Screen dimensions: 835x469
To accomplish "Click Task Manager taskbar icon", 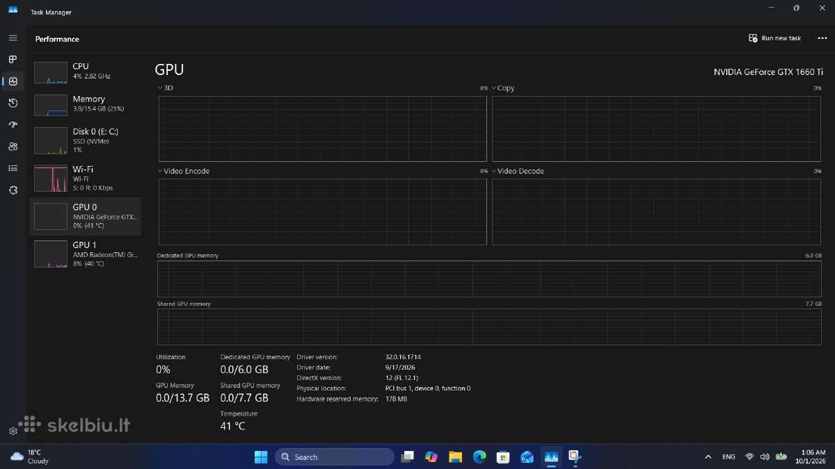I will (x=551, y=456).
